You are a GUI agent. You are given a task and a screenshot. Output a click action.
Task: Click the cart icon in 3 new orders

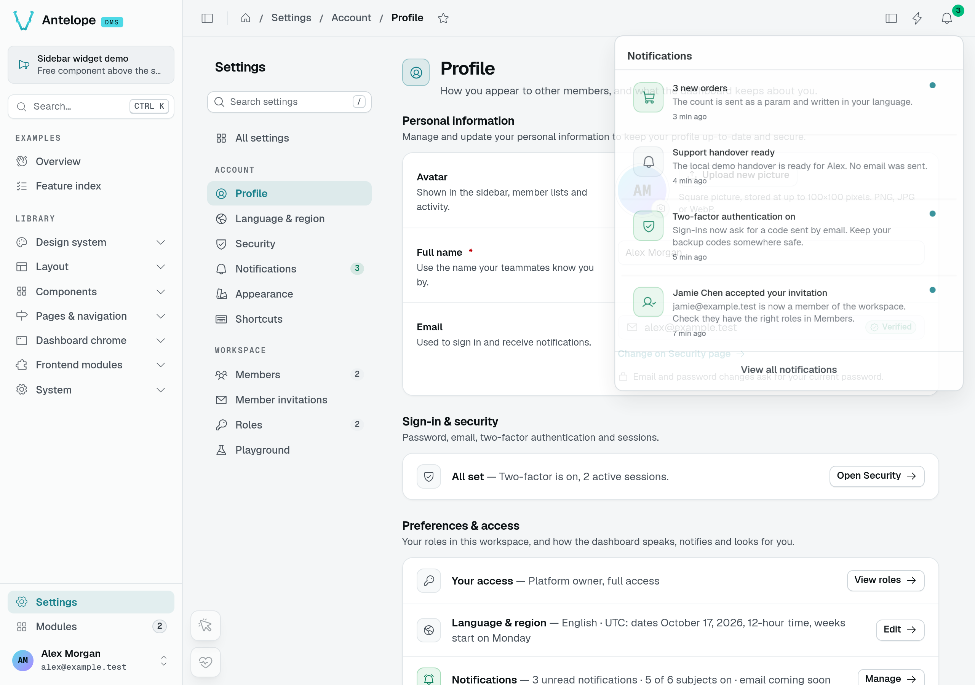click(648, 97)
